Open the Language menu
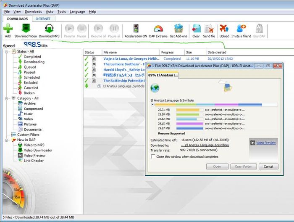The height and width of the screenshot is (222, 294). point(77,11)
